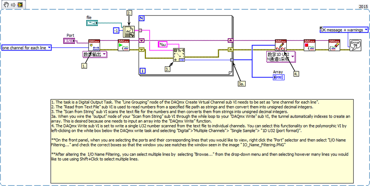
Task: Open the 数字输出 polymorphic selector
Action: pos(94,55)
